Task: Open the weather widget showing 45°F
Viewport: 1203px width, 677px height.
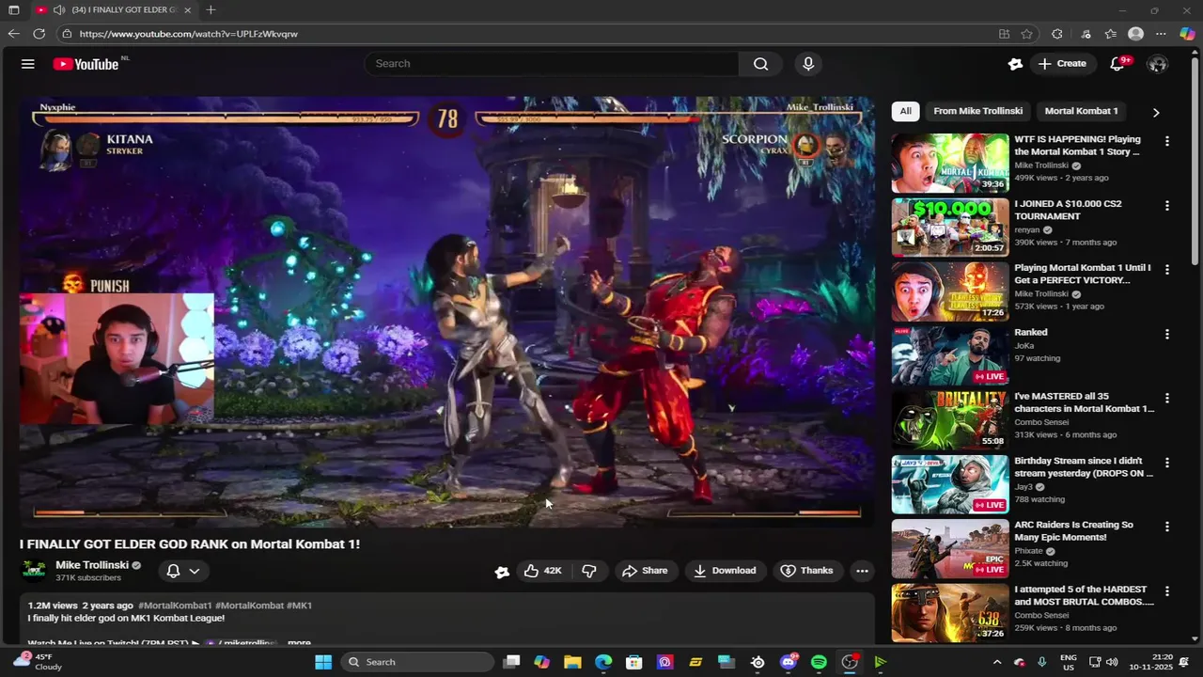Action: [x=38, y=662]
